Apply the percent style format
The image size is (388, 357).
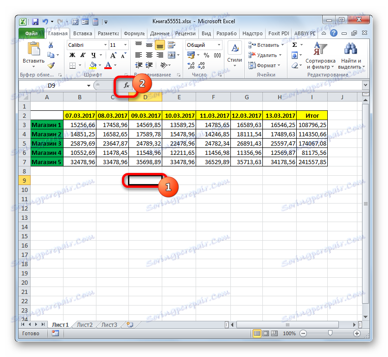click(206, 55)
